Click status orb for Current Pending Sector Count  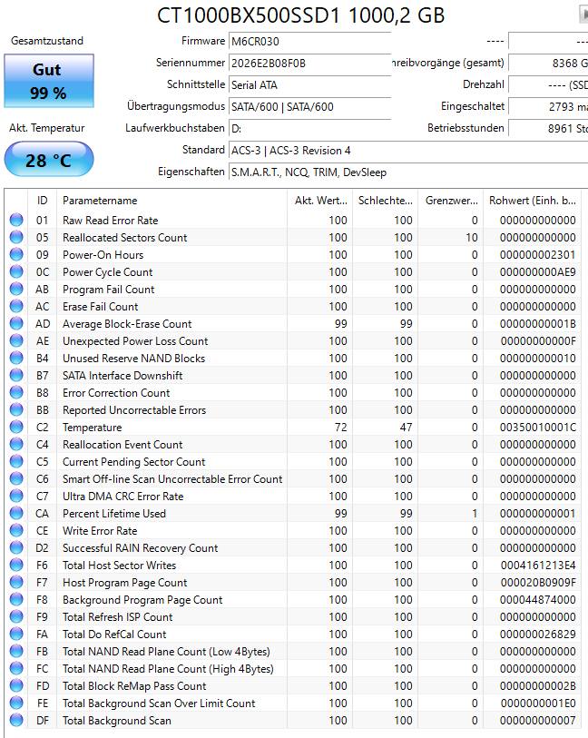coord(16,462)
